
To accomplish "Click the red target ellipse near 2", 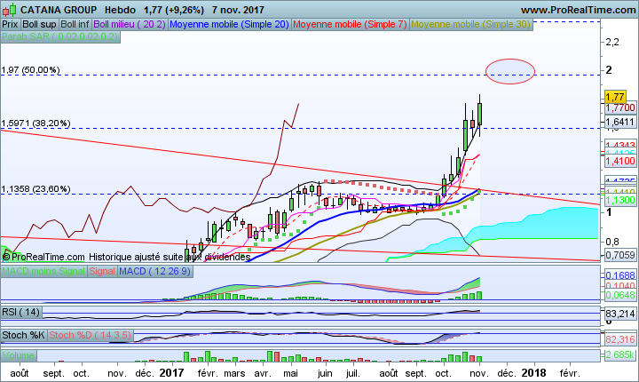I will click(x=510, y=71).
